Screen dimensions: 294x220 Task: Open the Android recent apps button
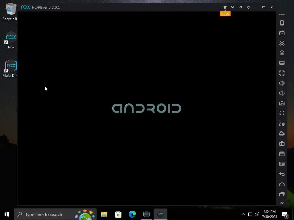click(x=282, y=194)
